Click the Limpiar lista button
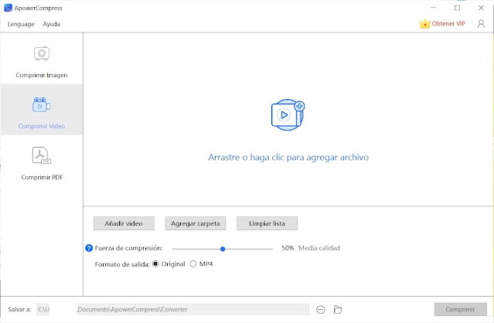 [x=267, y=223]
